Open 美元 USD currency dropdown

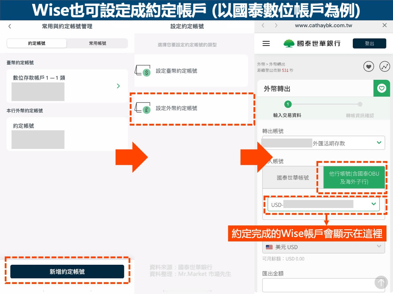coord(324,247)
